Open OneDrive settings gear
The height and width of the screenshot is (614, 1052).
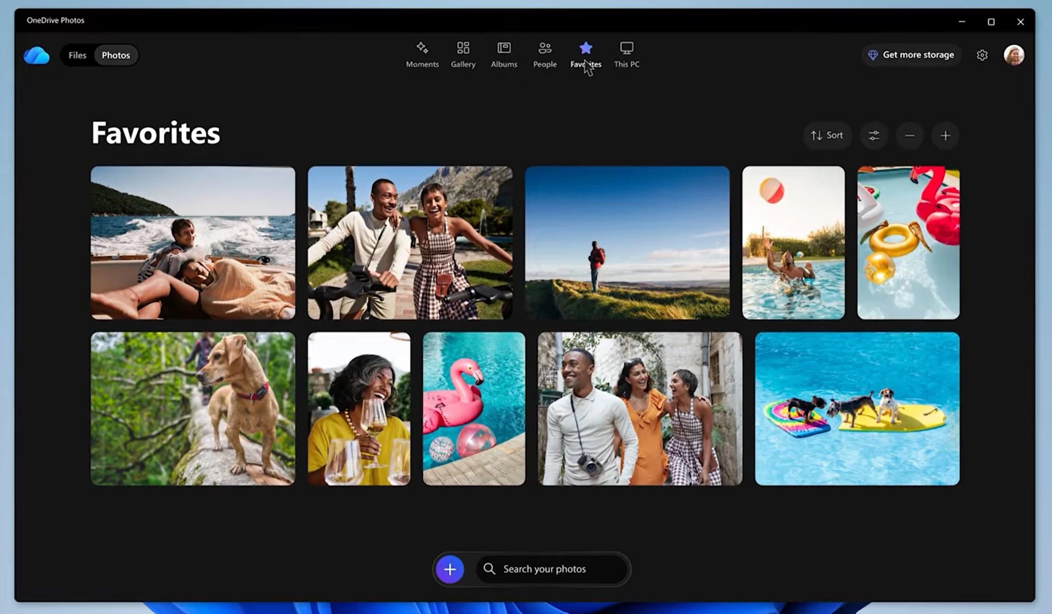[x=982, y=55]
